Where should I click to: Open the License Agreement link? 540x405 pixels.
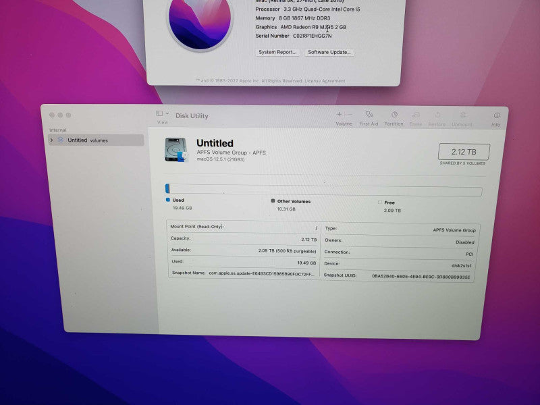point(325,81)
